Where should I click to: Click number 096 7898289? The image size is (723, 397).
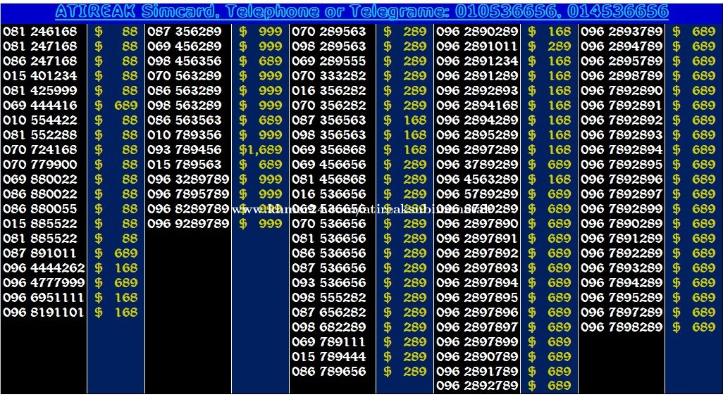[x=622, y=327]
